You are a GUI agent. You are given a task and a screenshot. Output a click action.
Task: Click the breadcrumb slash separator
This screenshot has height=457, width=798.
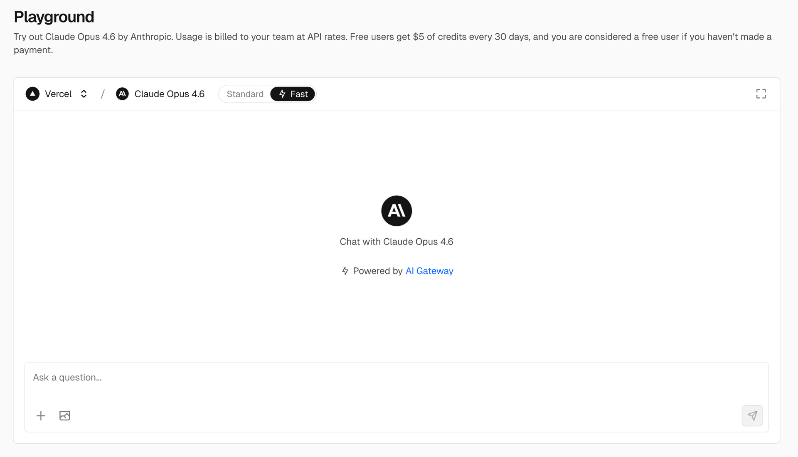tap(103, 94)
